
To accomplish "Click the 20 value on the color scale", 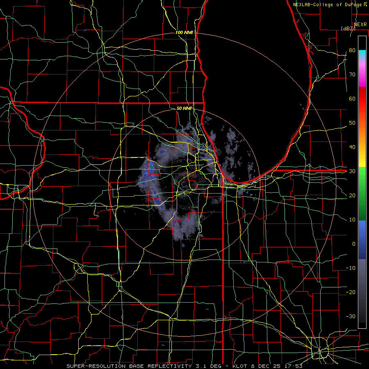I will [352, 195].
